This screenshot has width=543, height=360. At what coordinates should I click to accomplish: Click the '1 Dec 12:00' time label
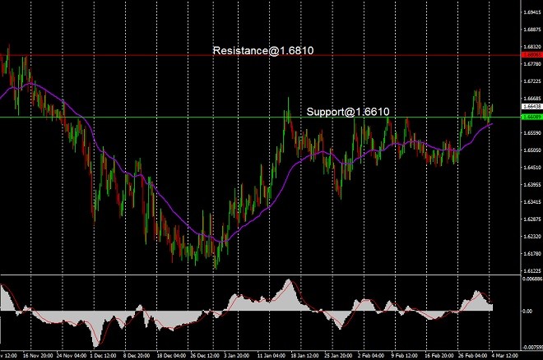[x=103, y=356]
